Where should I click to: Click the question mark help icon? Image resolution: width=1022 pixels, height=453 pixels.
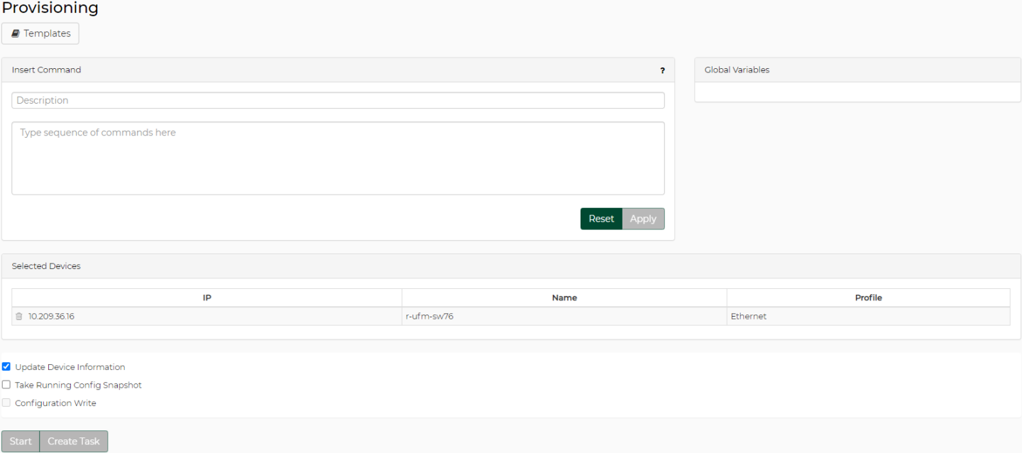[x=662, y=70]
